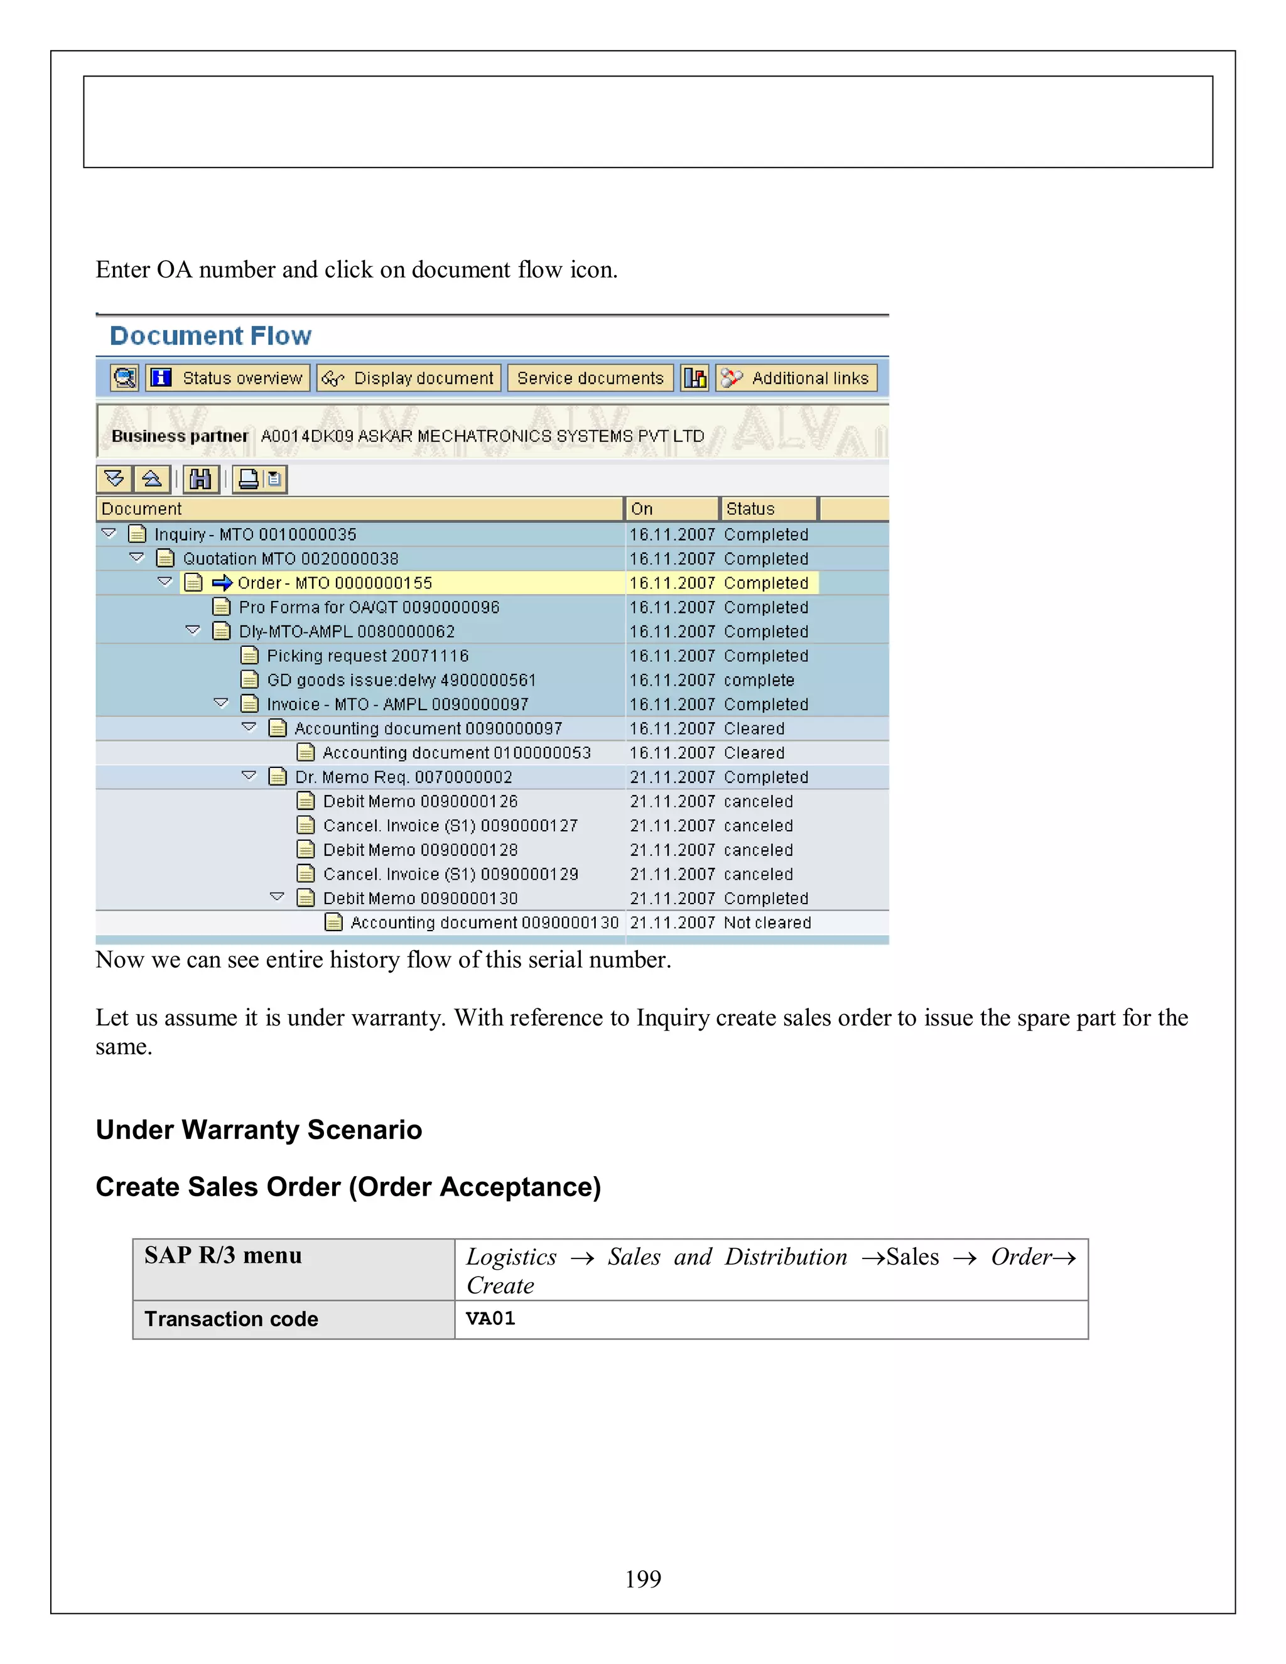This screenshot has width=1286, height=1664.
Task: Click the expand all nodes icon
Action: click(114, 479)
